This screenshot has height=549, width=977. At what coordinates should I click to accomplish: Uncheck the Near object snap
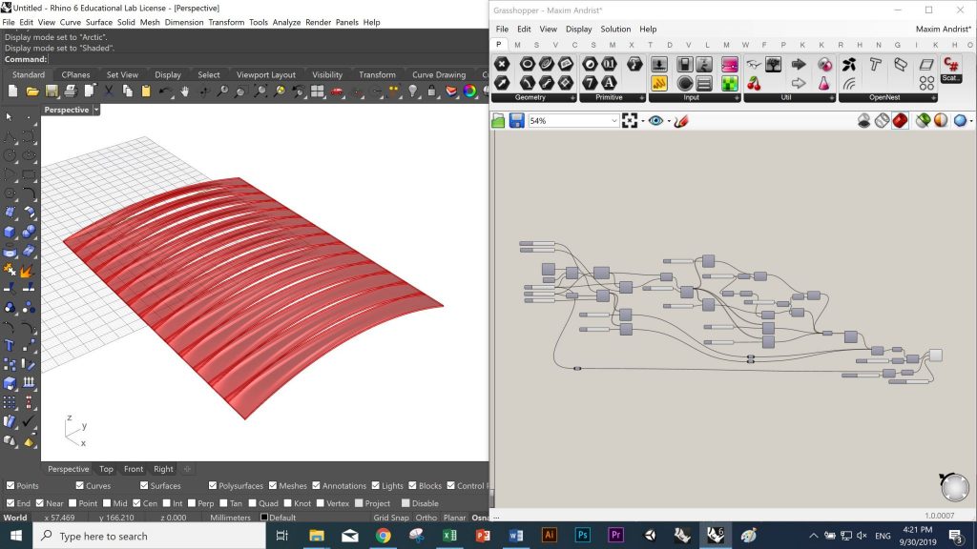click(x=40, y=503)
